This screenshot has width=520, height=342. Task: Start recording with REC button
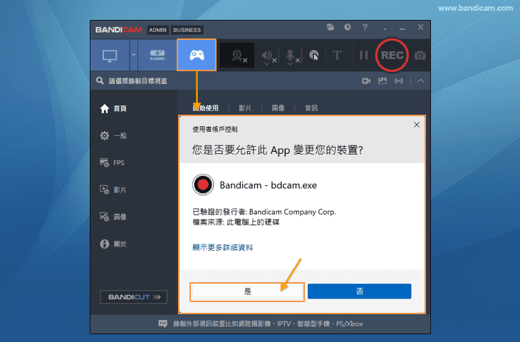point(392,55)
